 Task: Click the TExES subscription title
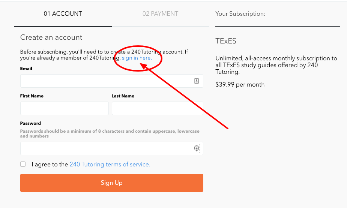pos(226,41)
